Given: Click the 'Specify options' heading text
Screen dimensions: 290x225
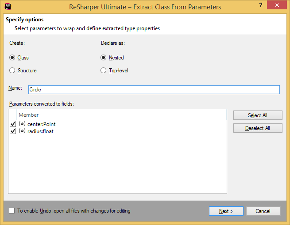Looking at the screenshot, I should (x=25, y=20).
